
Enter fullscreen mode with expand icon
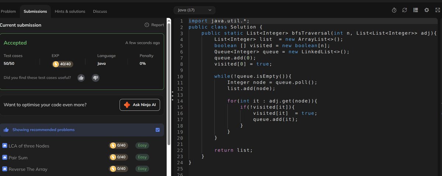(x=437, y=10)
